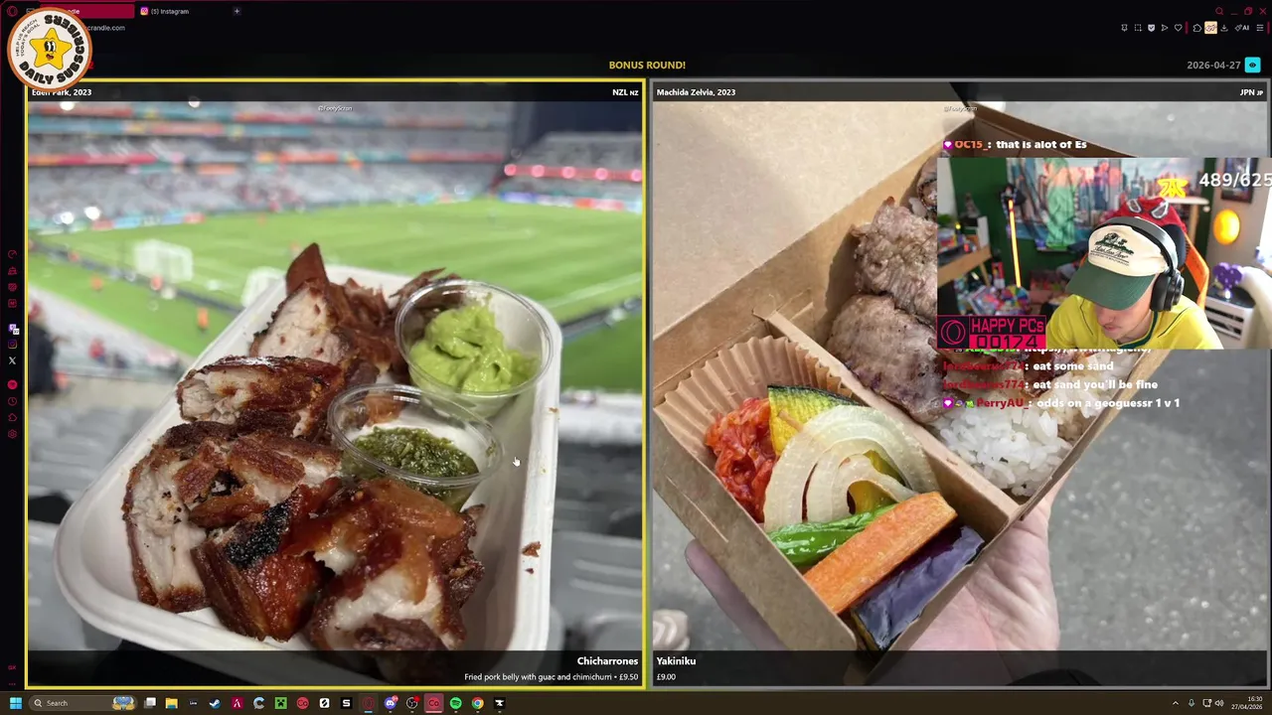Click the taskbar Search box
Viewport: 1272px width, 715px height.
point(82,703)
